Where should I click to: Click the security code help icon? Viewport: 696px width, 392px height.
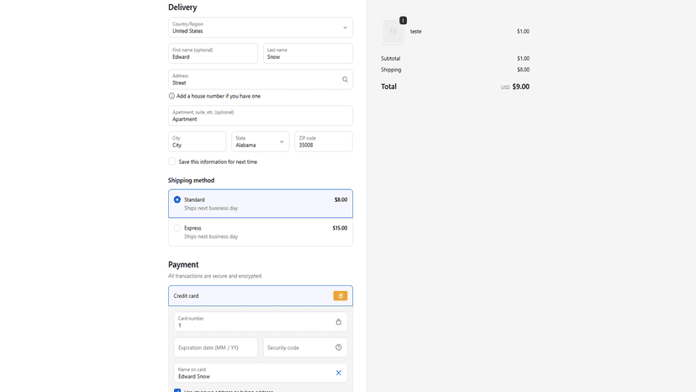point(338,347)
